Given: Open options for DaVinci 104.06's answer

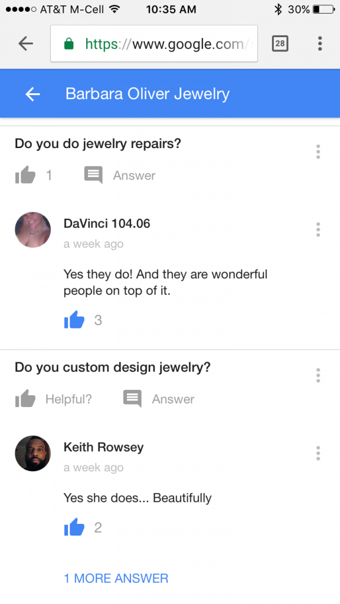Looking at the screenshot, I should point(318,229).
